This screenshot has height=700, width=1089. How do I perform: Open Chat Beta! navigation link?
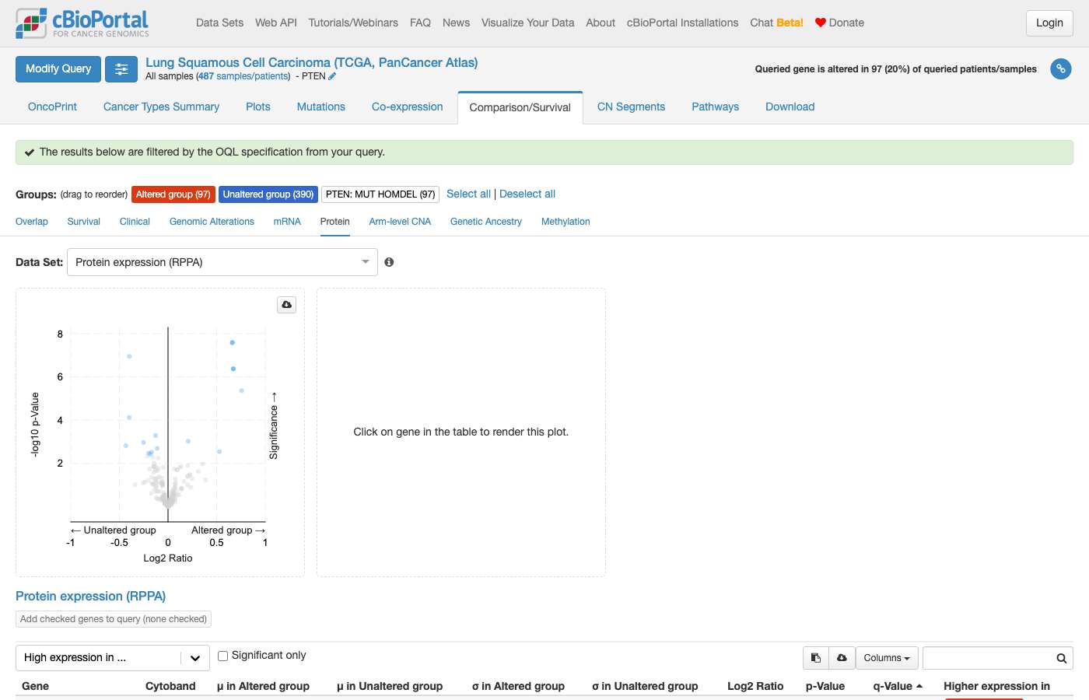[776, 23]
